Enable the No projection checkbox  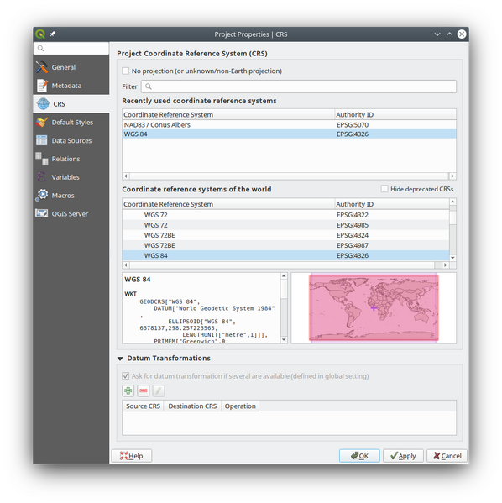coord(125,71)
